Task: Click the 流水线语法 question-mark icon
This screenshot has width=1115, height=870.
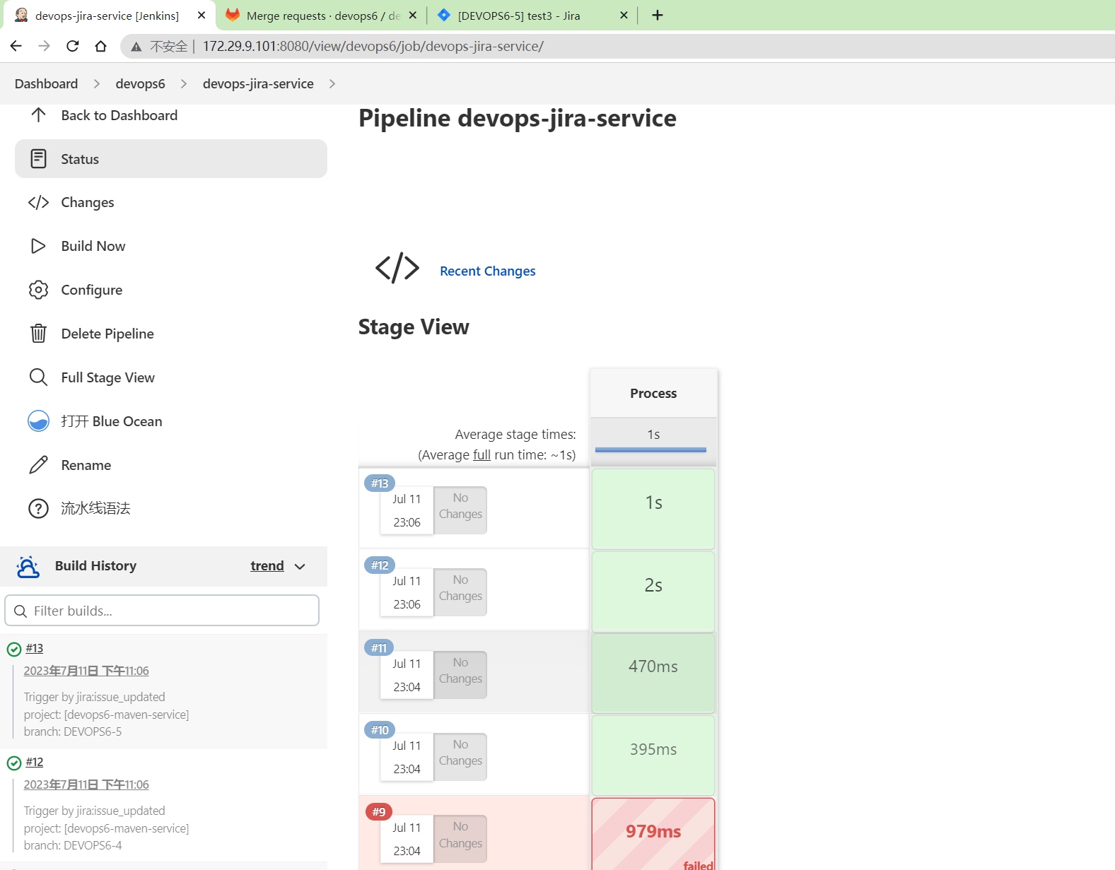Action: (38, 508)
